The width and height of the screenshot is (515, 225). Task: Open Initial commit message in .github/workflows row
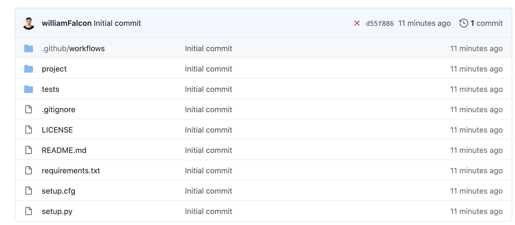click(209, 48)
